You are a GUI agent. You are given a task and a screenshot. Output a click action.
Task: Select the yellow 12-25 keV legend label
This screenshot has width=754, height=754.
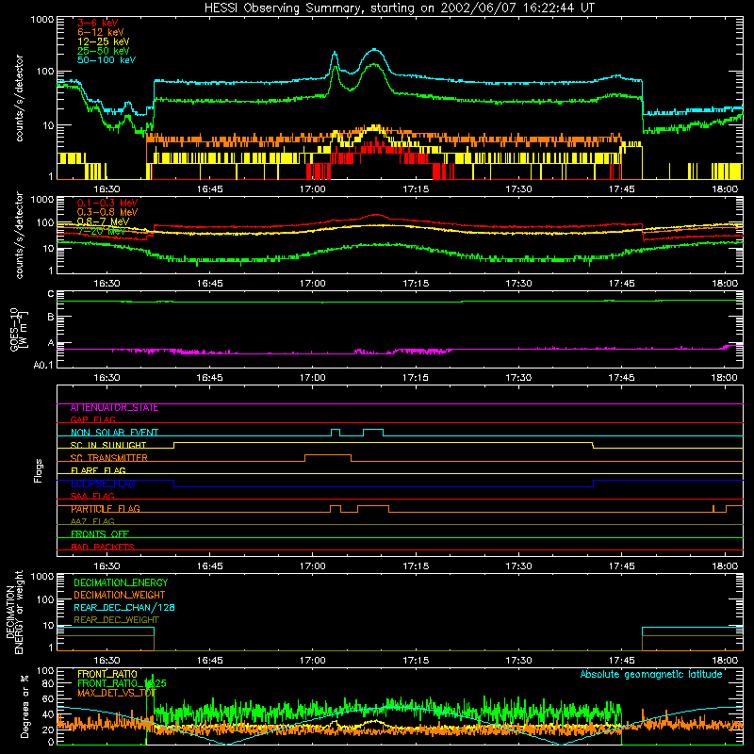(103, 41)
